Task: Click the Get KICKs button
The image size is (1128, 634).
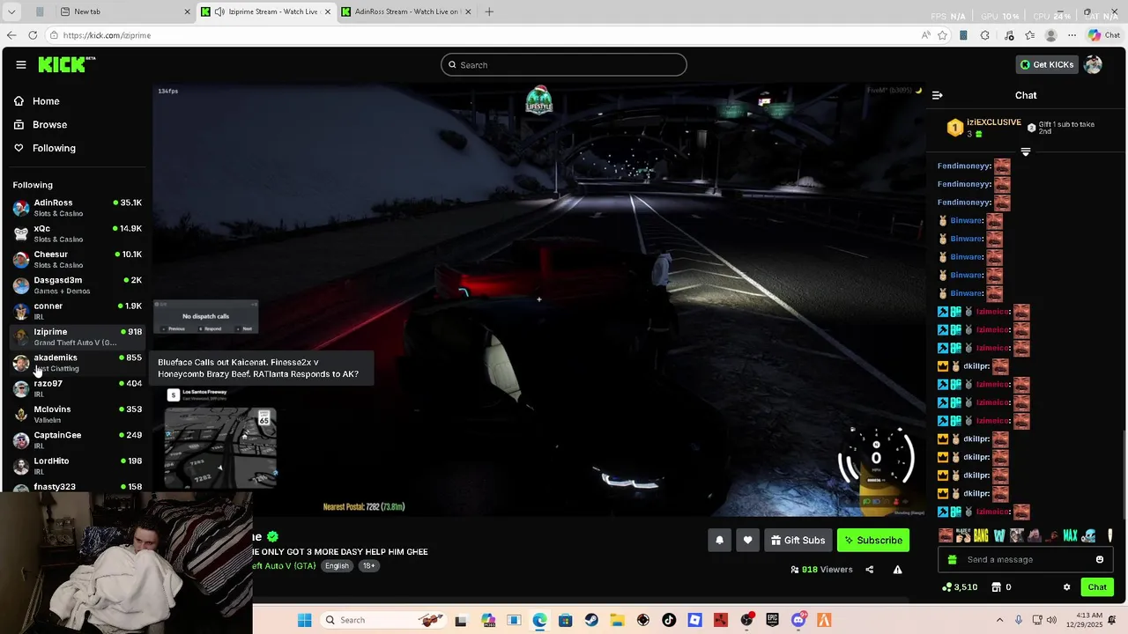Action: (x=1047, y=64)
